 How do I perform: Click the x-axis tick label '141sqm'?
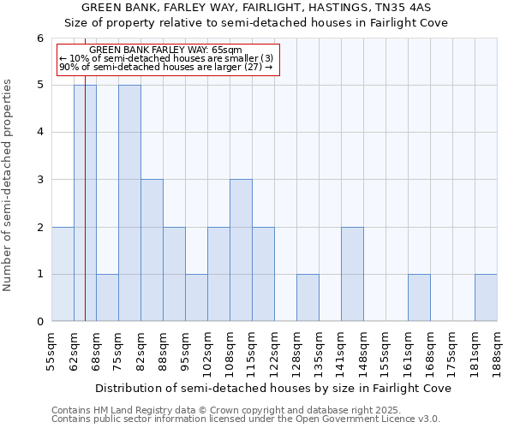point(341,355)
